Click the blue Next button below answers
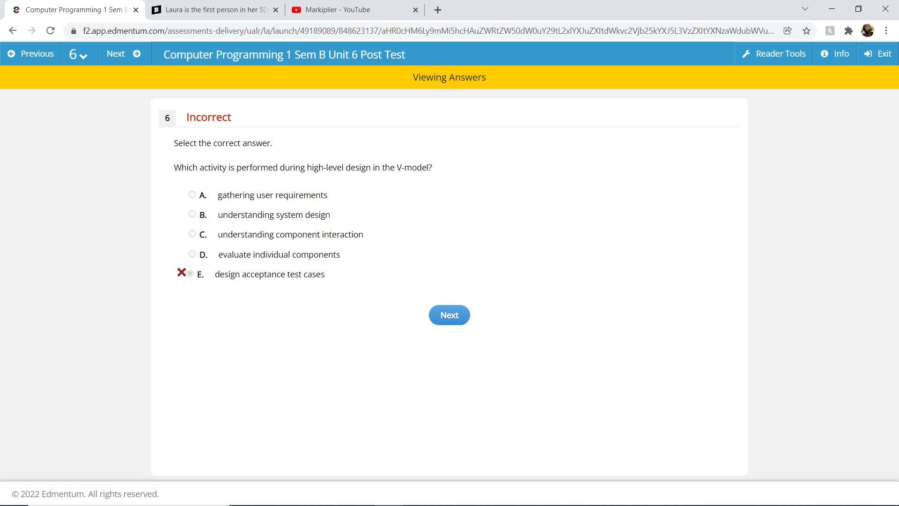Image resolution: width=899 pixels, height=506 pixels. point(449,315)
